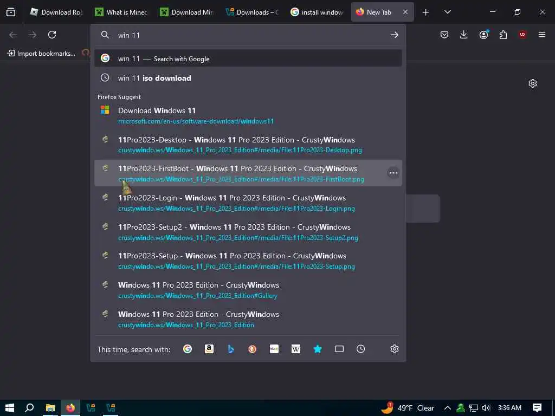The image size is (555, 416).
Task: Switch to the Download Roblox tab
Action: tap(56, 12)
